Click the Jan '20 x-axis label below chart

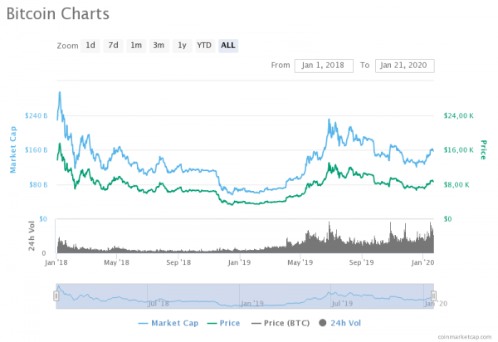pos(422,262)
